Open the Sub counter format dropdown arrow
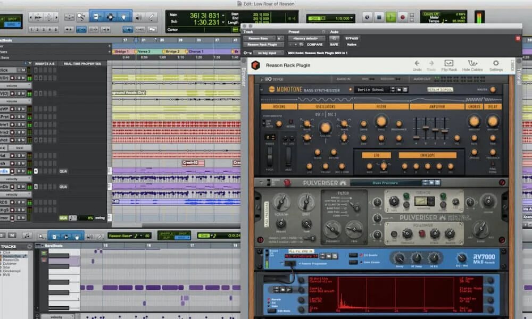Screen dimensions: 532x319 click(x=223, y=22)
